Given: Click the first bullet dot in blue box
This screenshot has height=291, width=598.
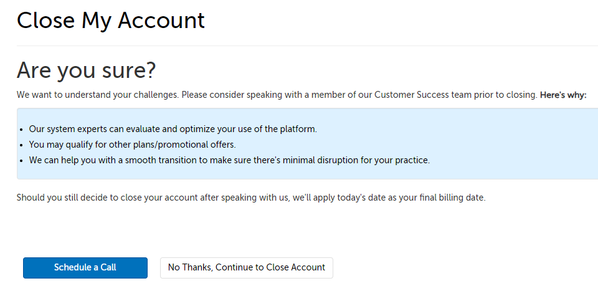Looking at the screenshot, I should point(22,130).
